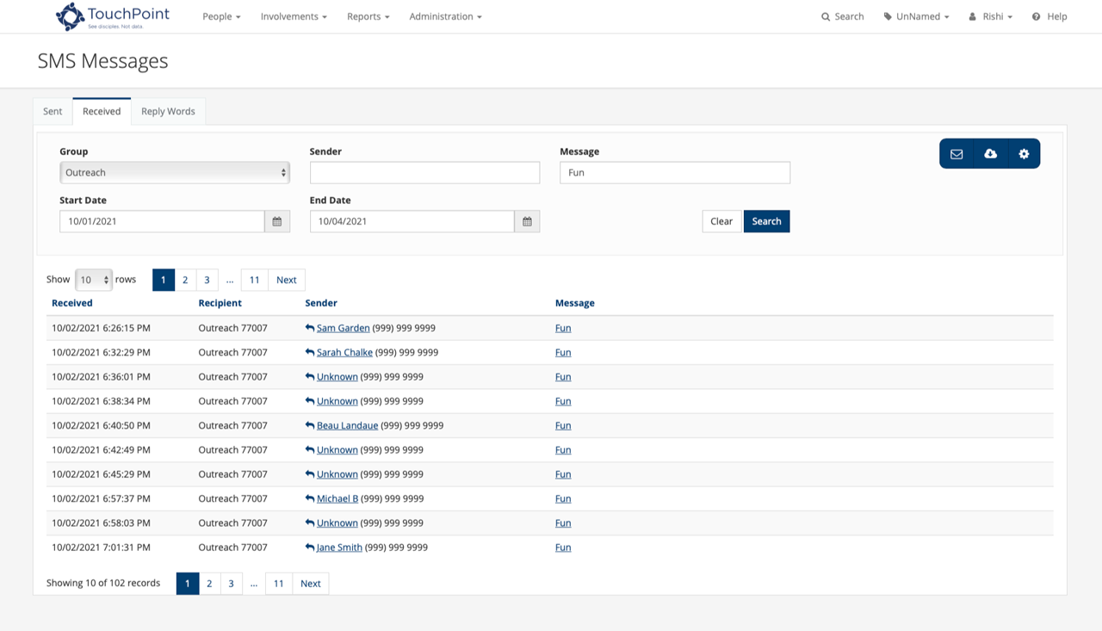Click reply arrow next to Michael B
1102x631 pixels.
click(x=310, y=498)
